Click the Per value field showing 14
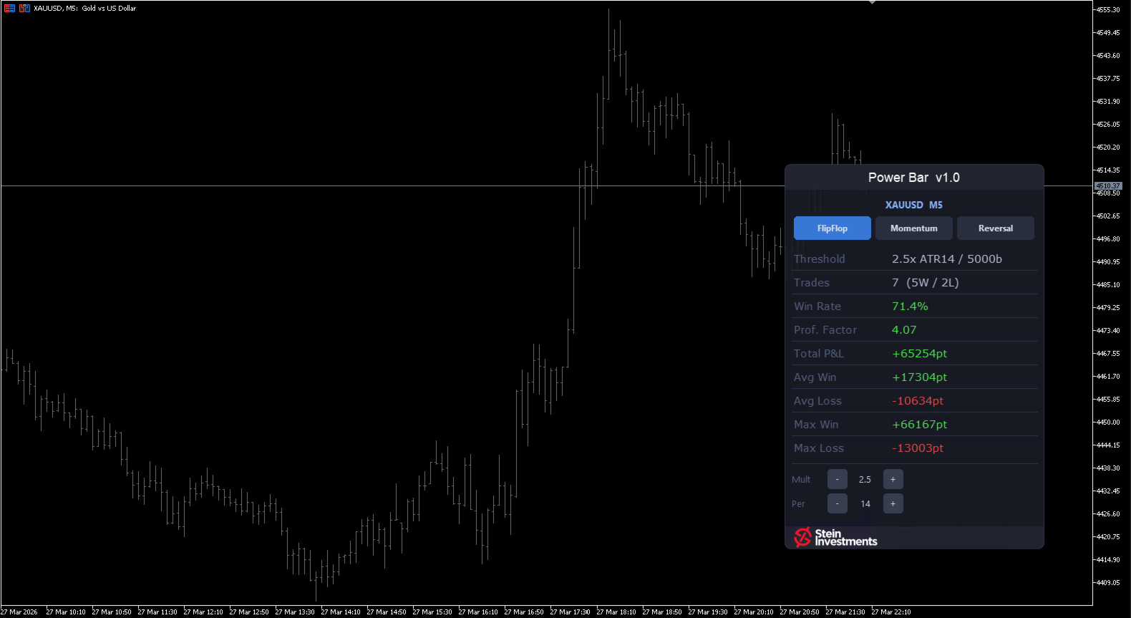 coord(865,504)
